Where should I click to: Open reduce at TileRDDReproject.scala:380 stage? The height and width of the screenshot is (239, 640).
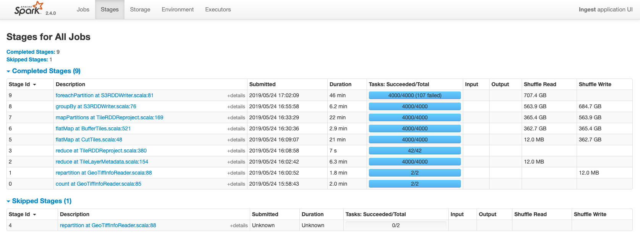[101, 151]
